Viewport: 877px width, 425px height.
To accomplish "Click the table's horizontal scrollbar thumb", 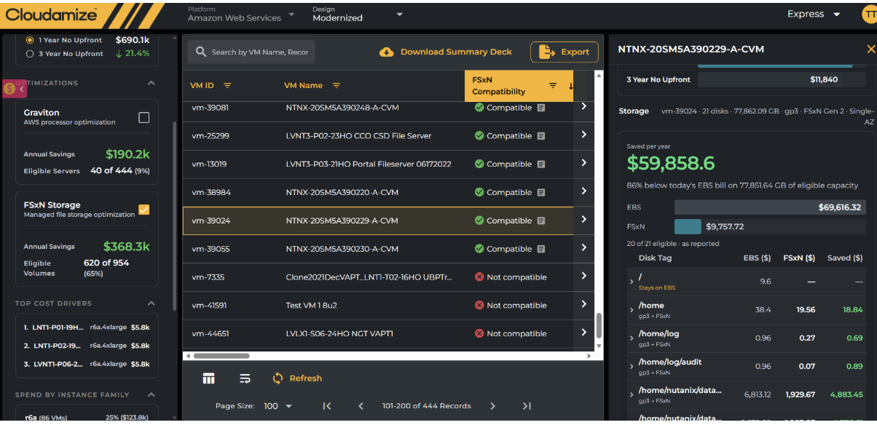I will pos(221,356).
